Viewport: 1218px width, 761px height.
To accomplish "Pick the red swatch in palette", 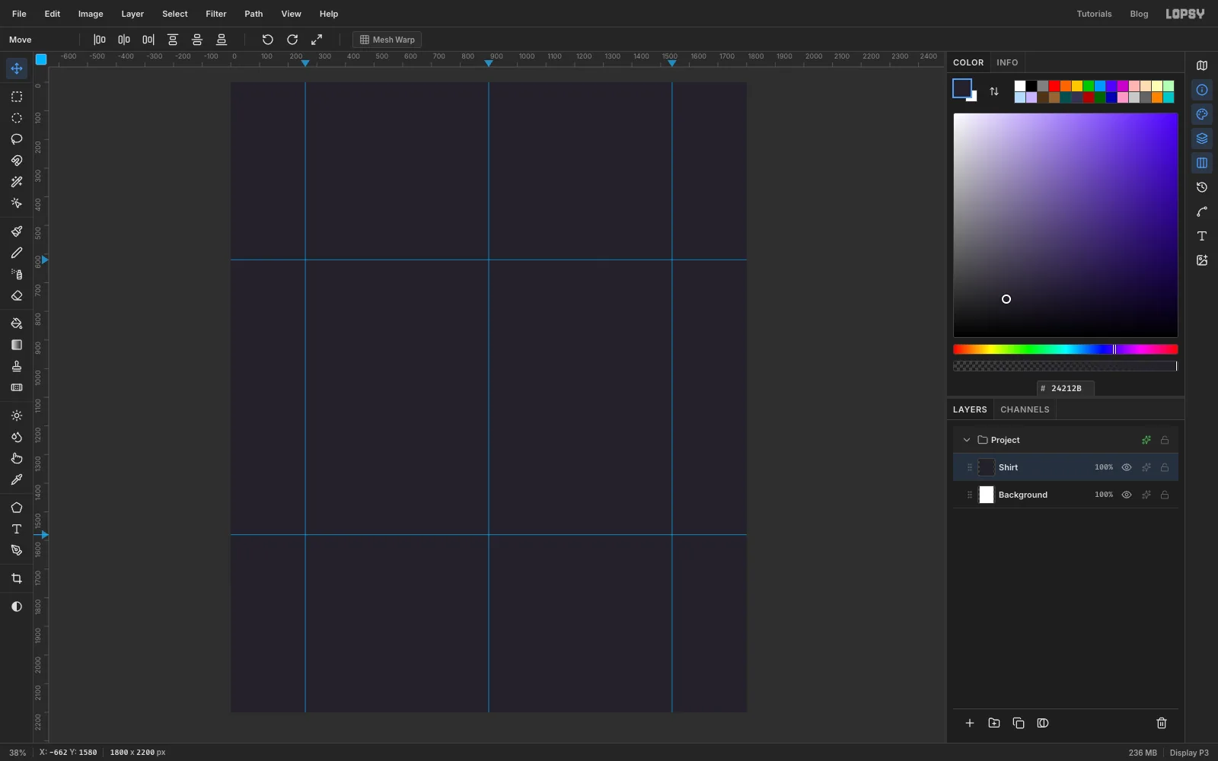I will (x=1054, y=86).
